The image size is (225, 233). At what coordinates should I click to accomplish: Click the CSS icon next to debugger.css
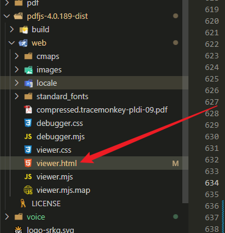tap(28, 123)
